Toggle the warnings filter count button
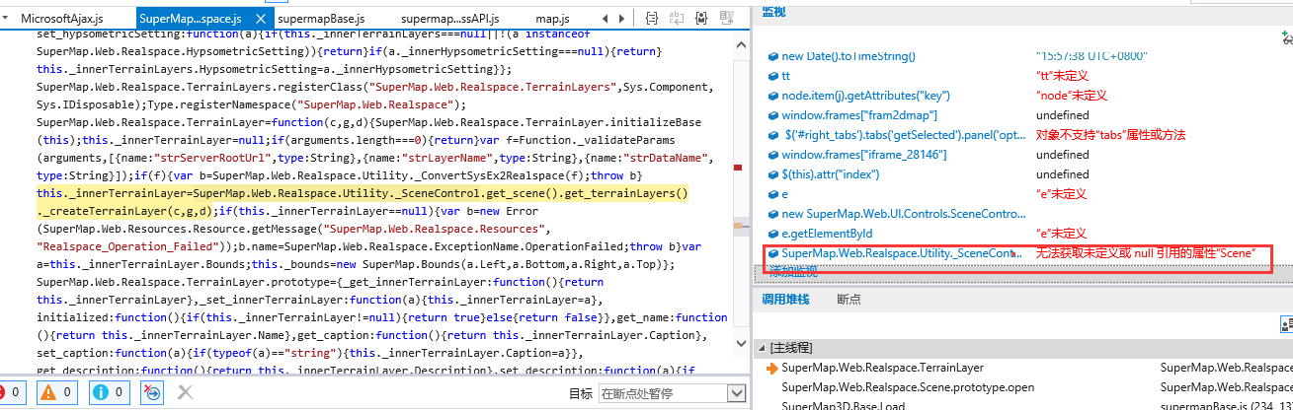This screenshot has height=410, width=1293. click(x=58, y=392)
